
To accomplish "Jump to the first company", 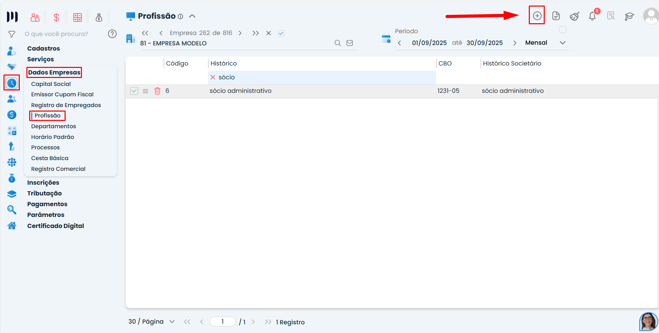I will pos(145,33).
